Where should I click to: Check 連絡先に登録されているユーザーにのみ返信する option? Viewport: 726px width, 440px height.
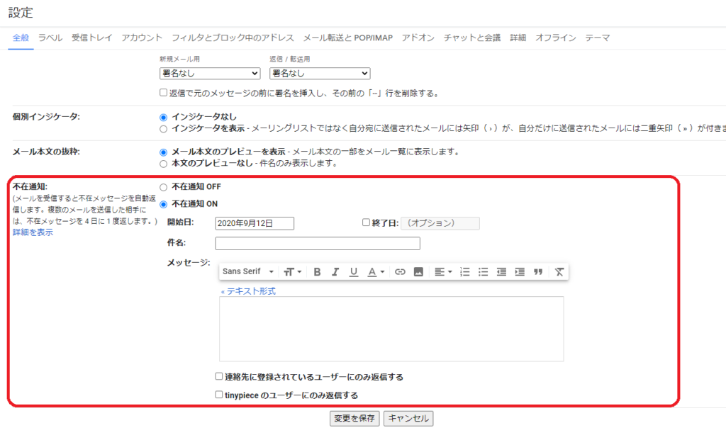pos(219,377)
